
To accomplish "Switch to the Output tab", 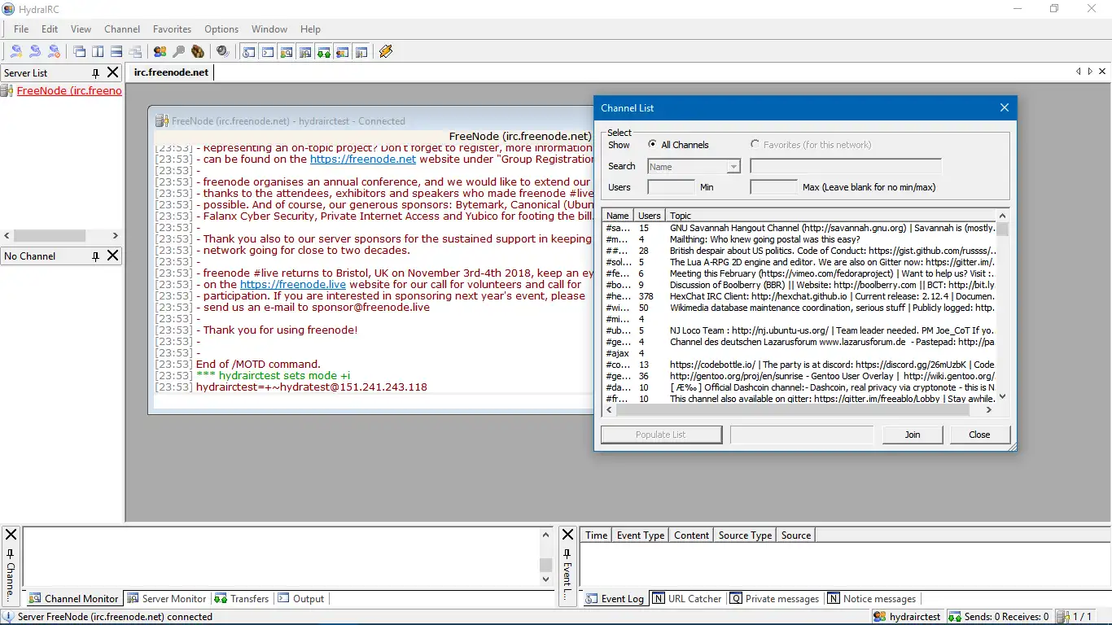I will [x=301, y=598].
